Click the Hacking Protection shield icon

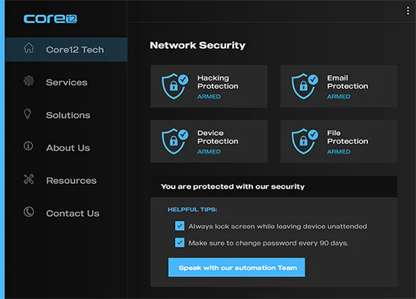coord(175,86)
